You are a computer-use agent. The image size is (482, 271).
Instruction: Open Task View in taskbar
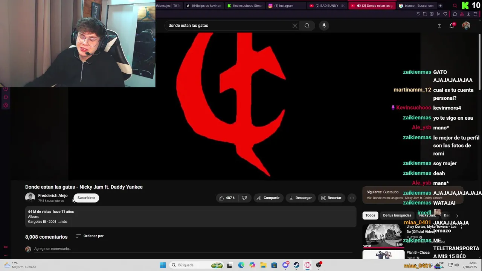230,265
